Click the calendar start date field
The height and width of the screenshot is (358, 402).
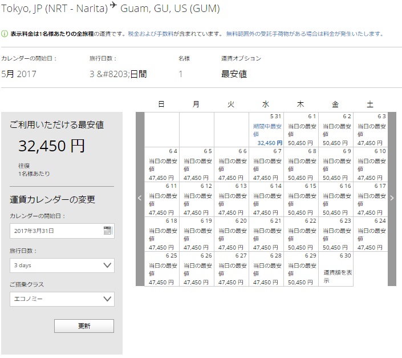pos(55,231)
